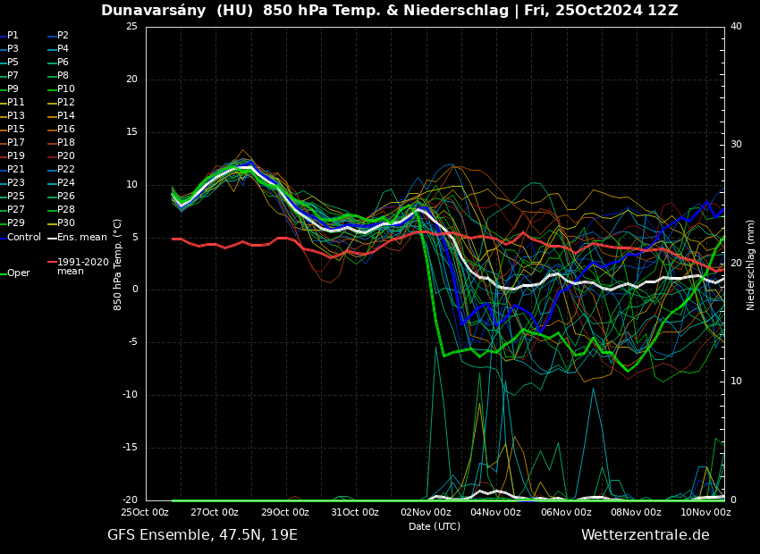This screenshot has height=554, width=760.
Task: Click the P1 legend entry
Action: (13, 36)
